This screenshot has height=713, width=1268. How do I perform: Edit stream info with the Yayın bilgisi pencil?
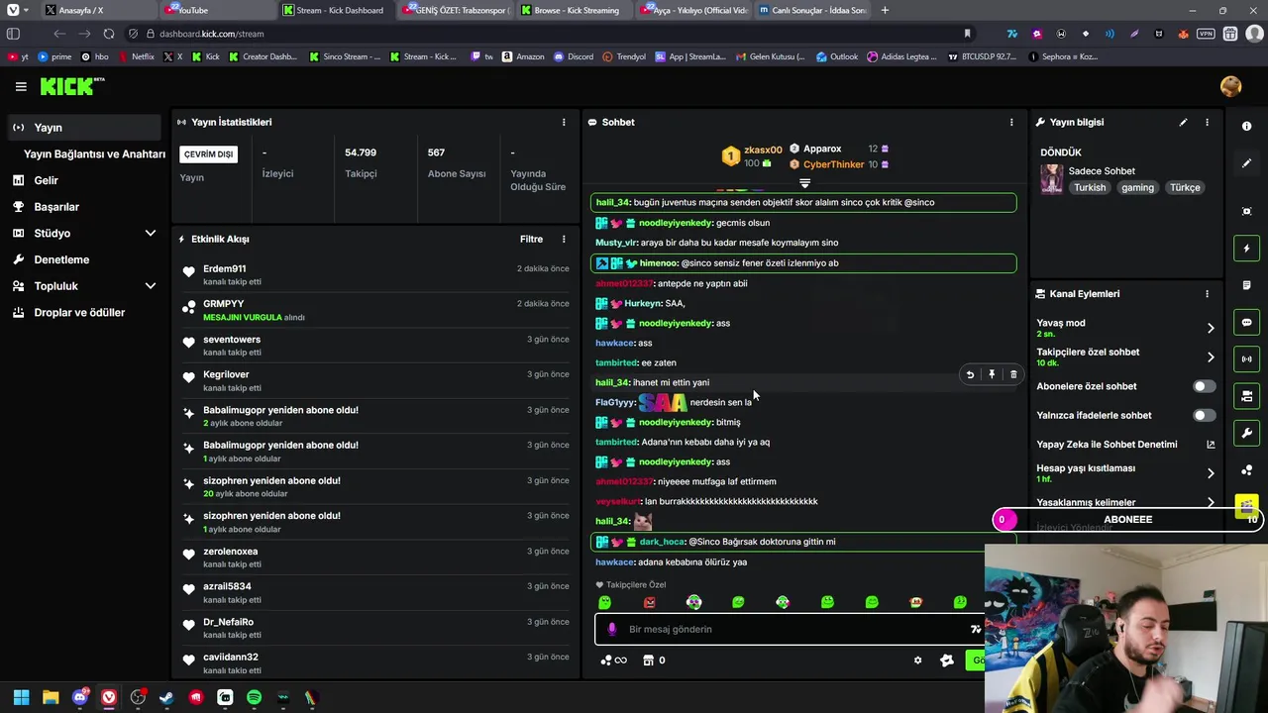click(1183, 122)
